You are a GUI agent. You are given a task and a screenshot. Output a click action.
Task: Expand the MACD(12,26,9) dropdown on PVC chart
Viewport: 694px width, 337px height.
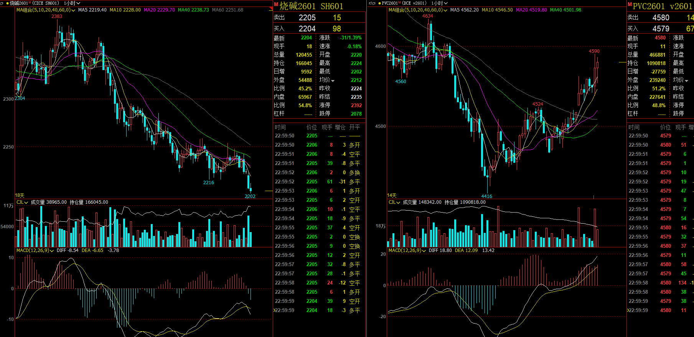424,250
